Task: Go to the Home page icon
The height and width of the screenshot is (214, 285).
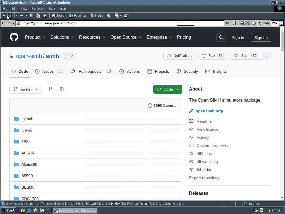Action: click(x=45, y=16)
